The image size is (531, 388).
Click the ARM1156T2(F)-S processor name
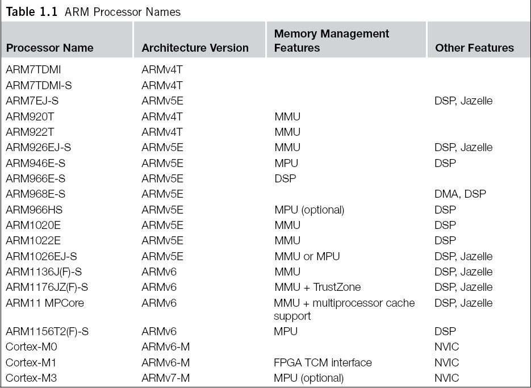48,331
